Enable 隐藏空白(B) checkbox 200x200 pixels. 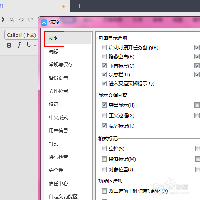pyautogui.click(x=104, y=56)
